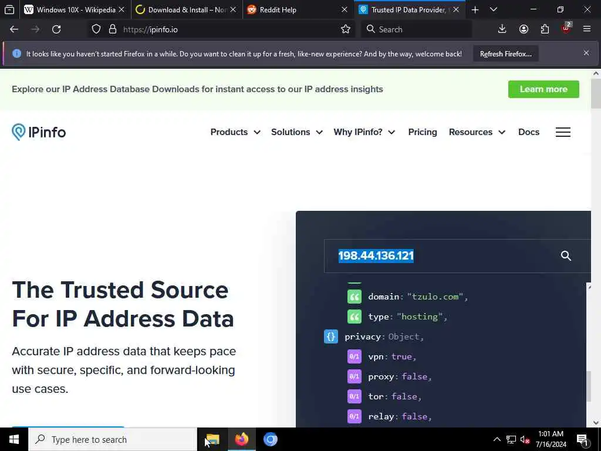Open the Firefox View tab-list icon

point(9,9)
